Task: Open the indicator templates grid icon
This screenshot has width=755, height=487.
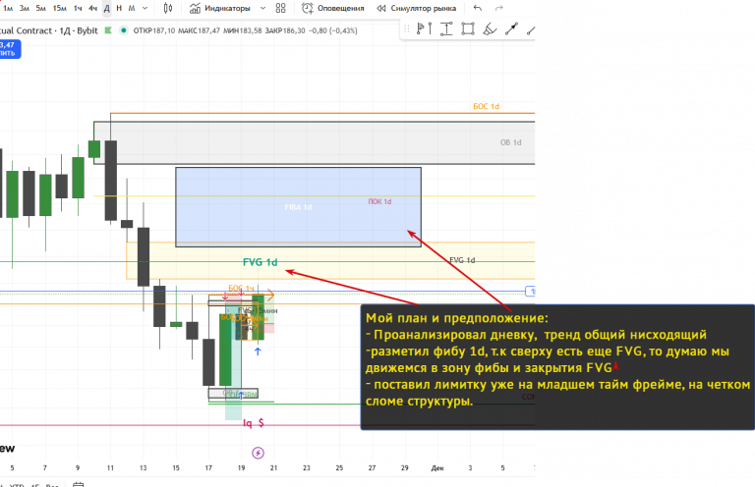Action: coord(281,8)
